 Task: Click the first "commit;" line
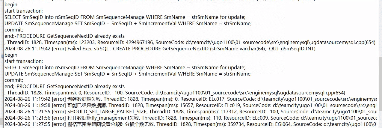click(14, 30)
